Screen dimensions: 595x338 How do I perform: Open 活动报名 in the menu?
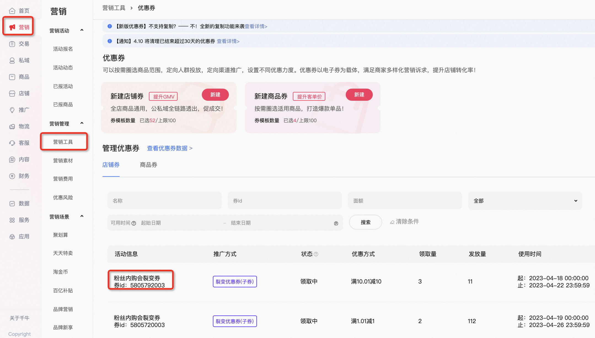pyautogui.click(x=63, y=49)
